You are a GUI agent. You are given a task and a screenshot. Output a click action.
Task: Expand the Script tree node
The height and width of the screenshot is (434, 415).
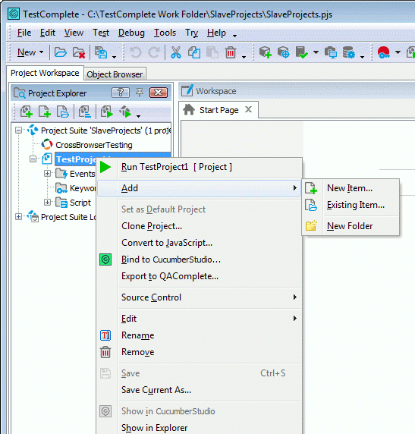click(x=47, y=203)
